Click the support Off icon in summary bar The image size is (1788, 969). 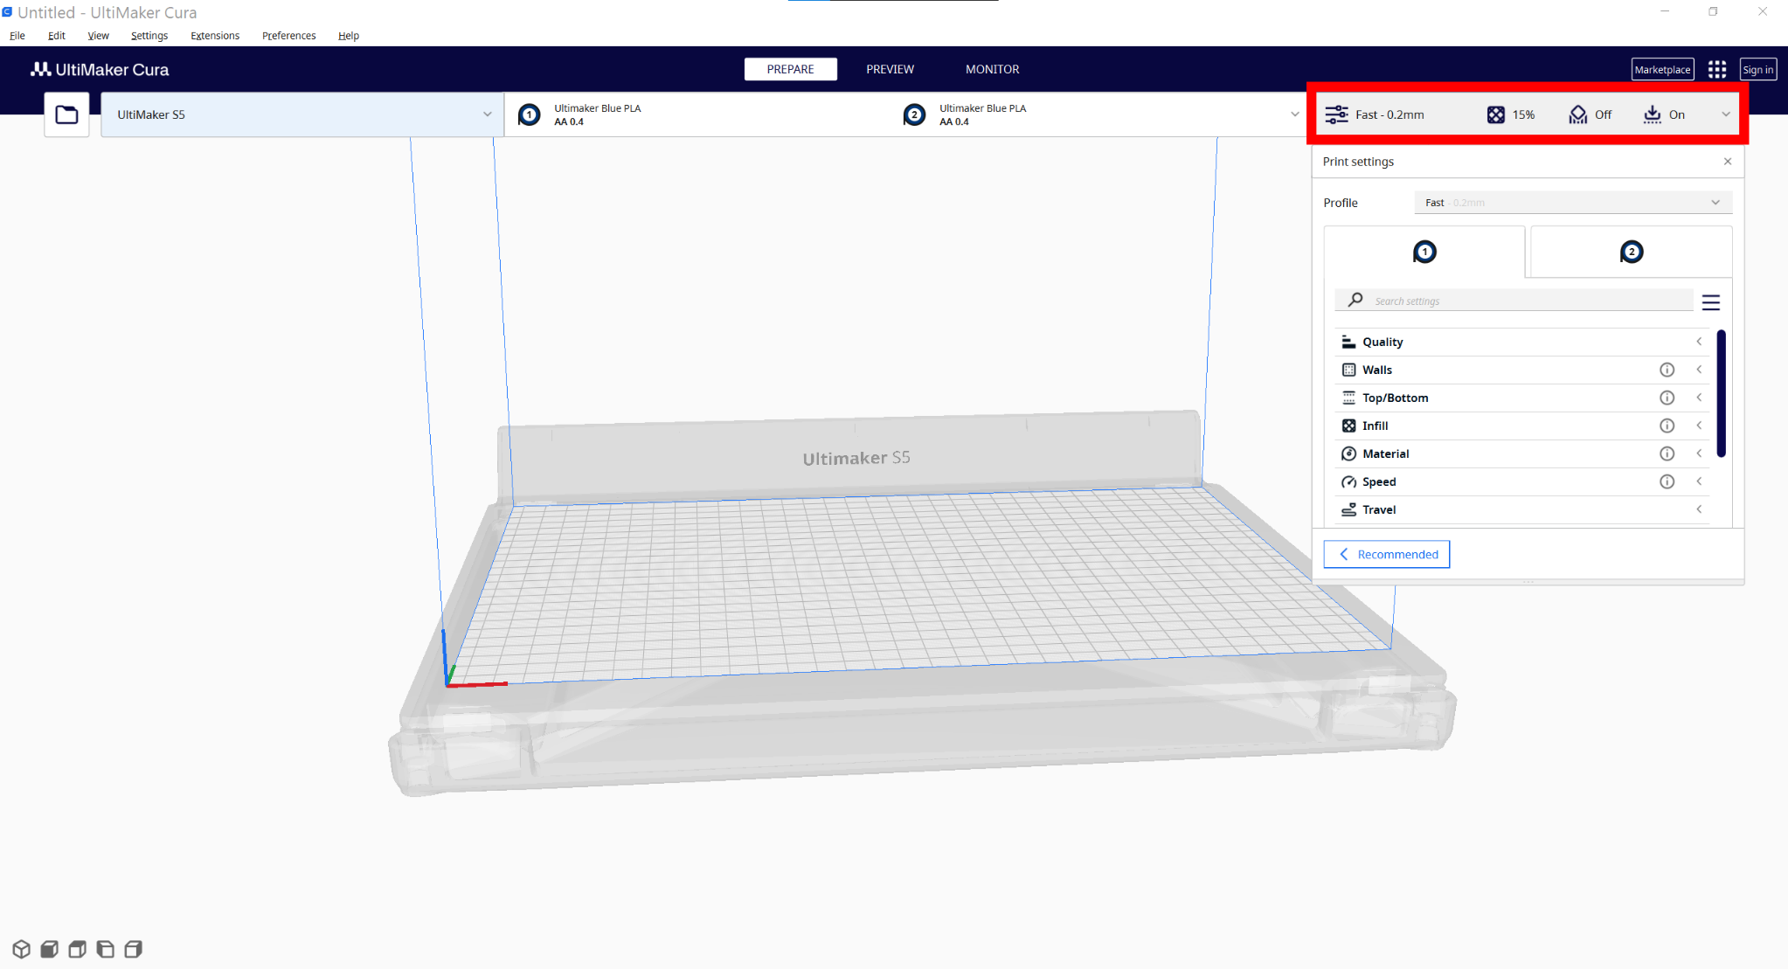(x=1577, y=114)
